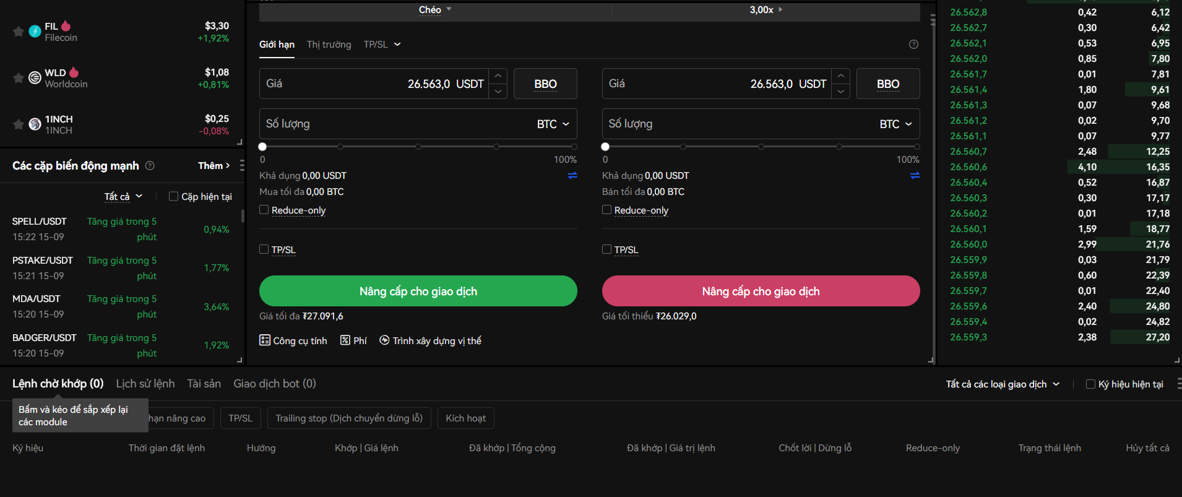Click red Nâng cấp cho giao dịch button

761,291
